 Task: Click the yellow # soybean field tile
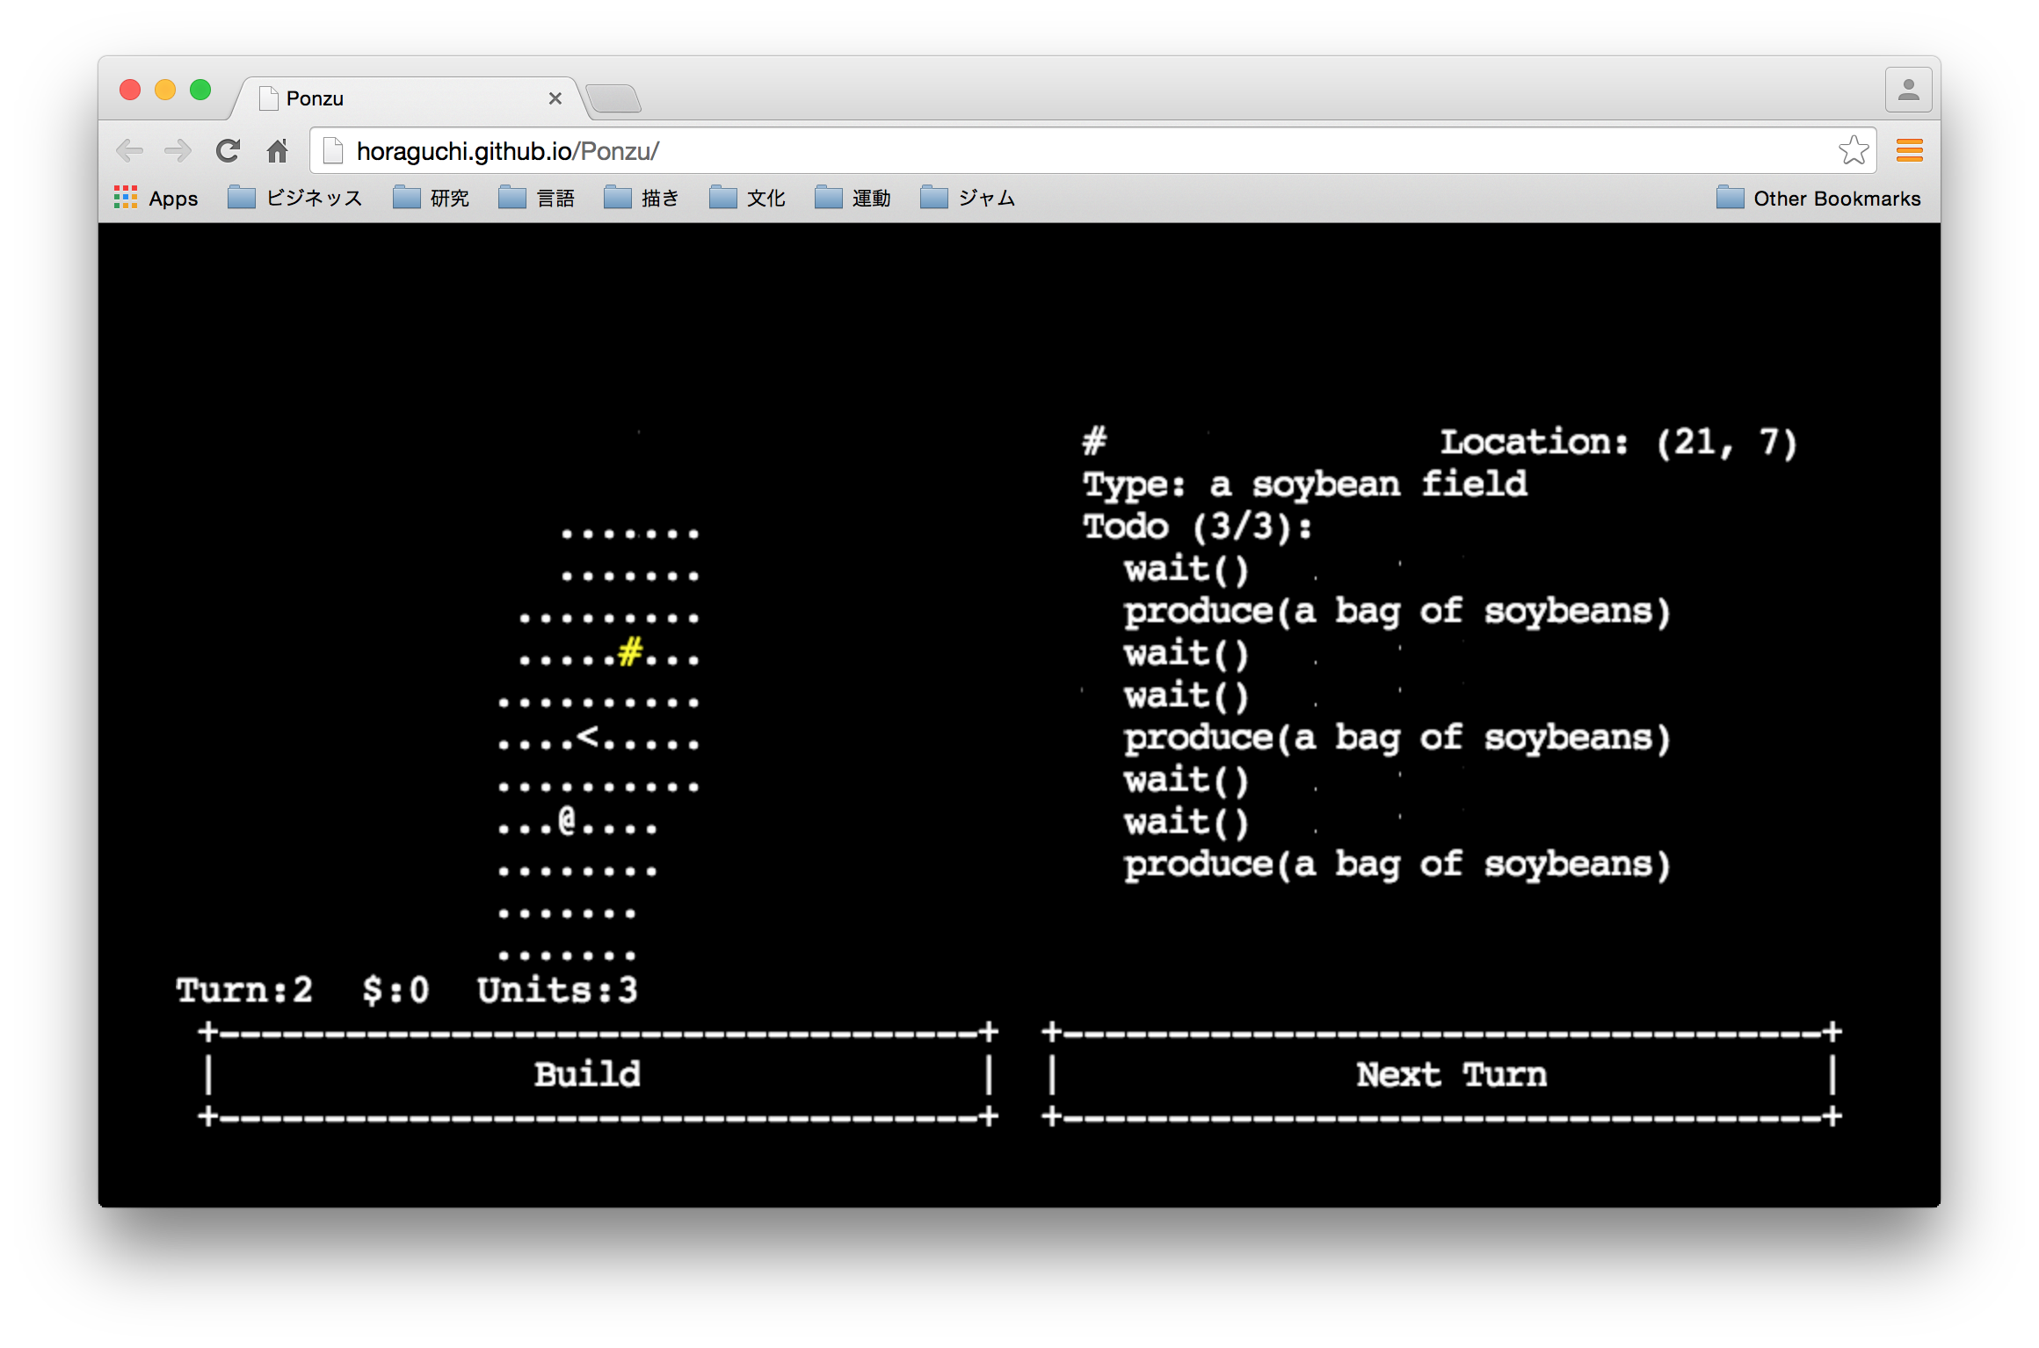tap(629, 653)
